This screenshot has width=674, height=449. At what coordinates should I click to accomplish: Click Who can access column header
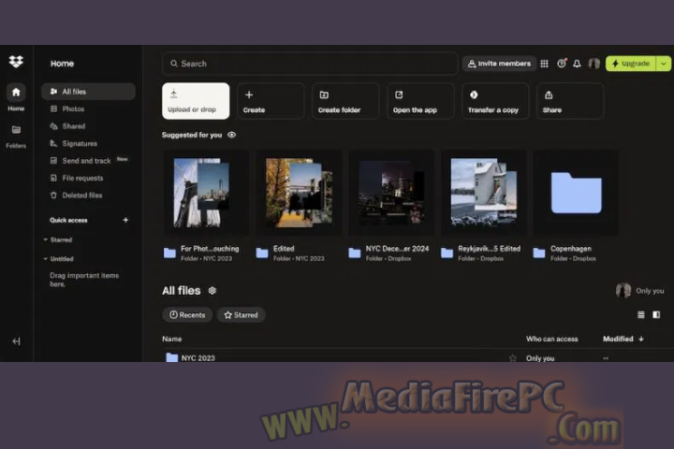coord(552,339)
